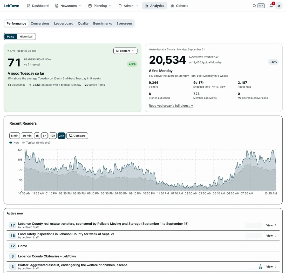Click the compare arrows icon in Compare button

(x=71, y=136)
